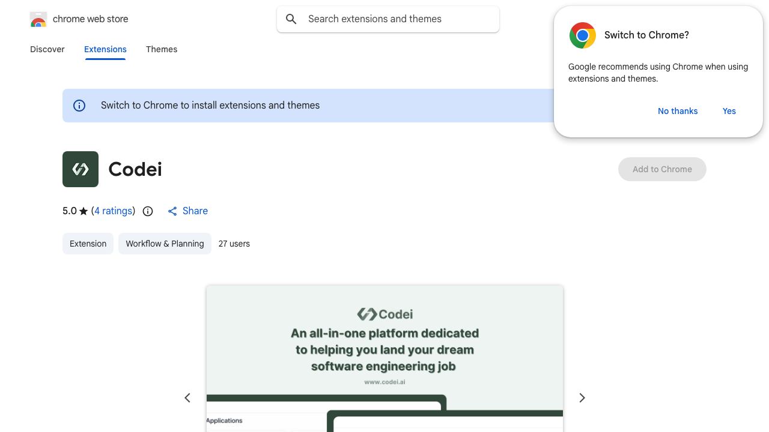Select the Extensions tab
Image resolution: width=769 pixels, height=432 pixels.
point(105,49)
